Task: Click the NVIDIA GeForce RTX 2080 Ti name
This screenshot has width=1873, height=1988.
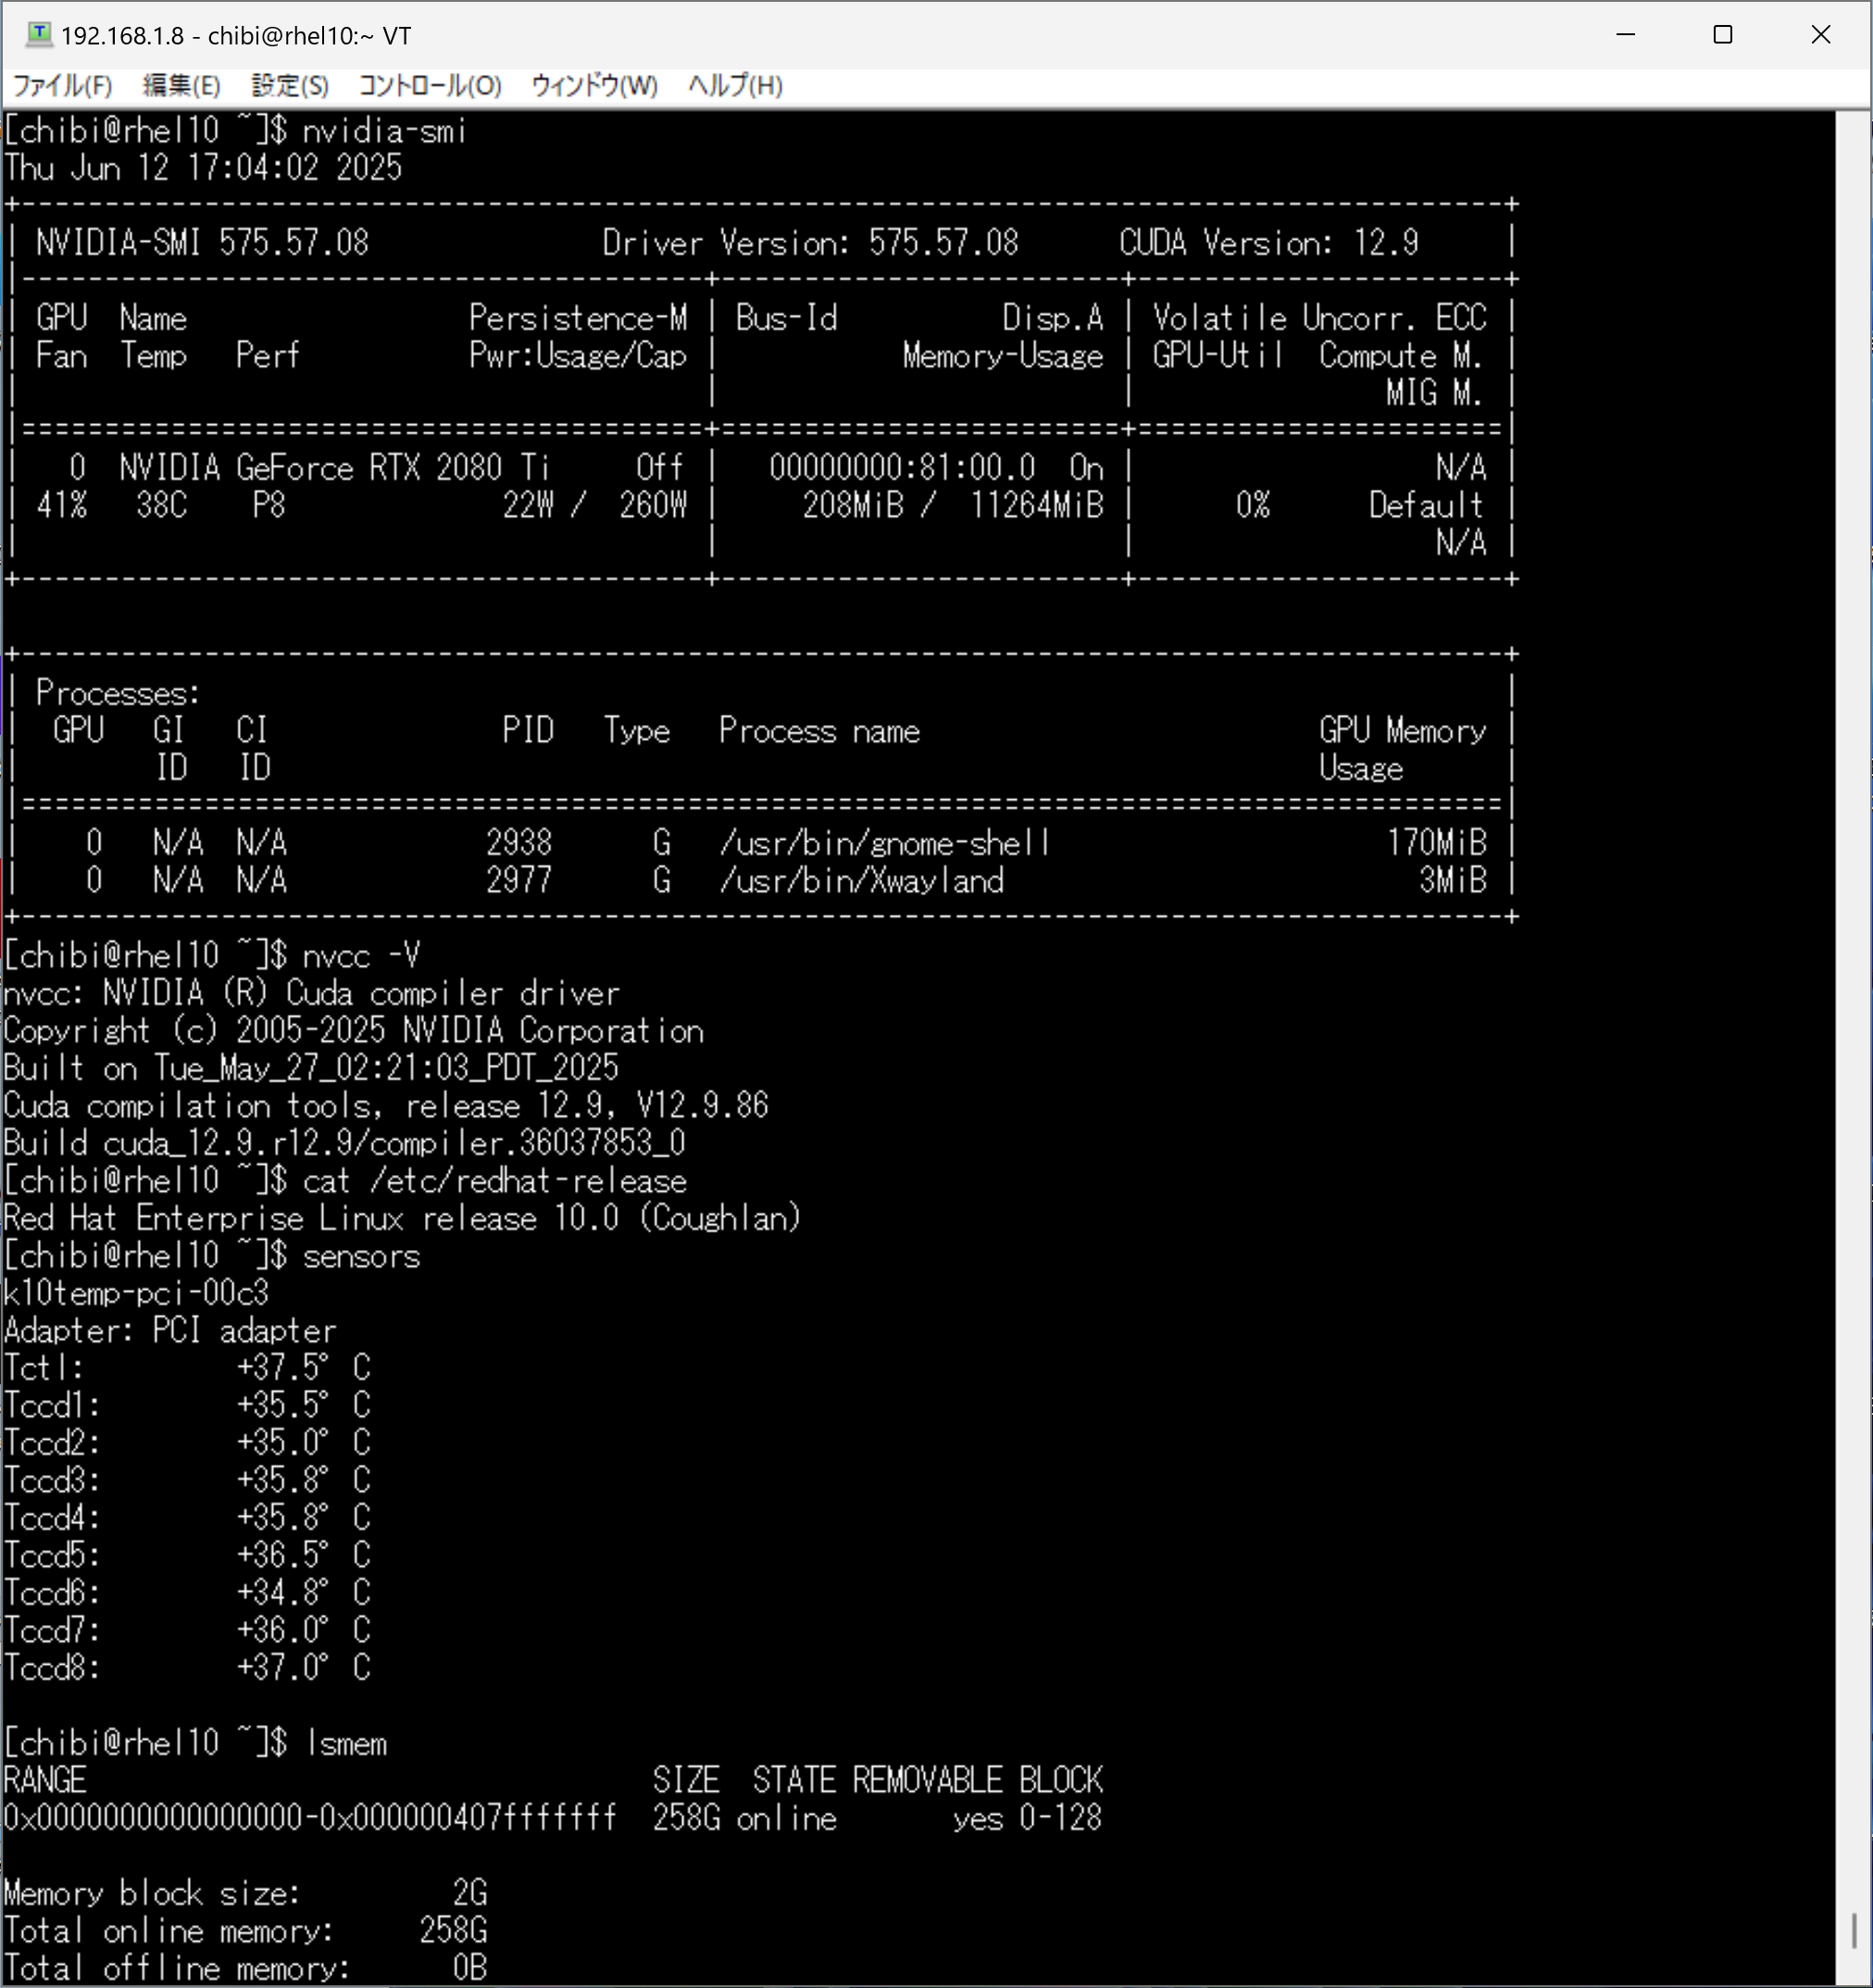Action: click(334, 468)
